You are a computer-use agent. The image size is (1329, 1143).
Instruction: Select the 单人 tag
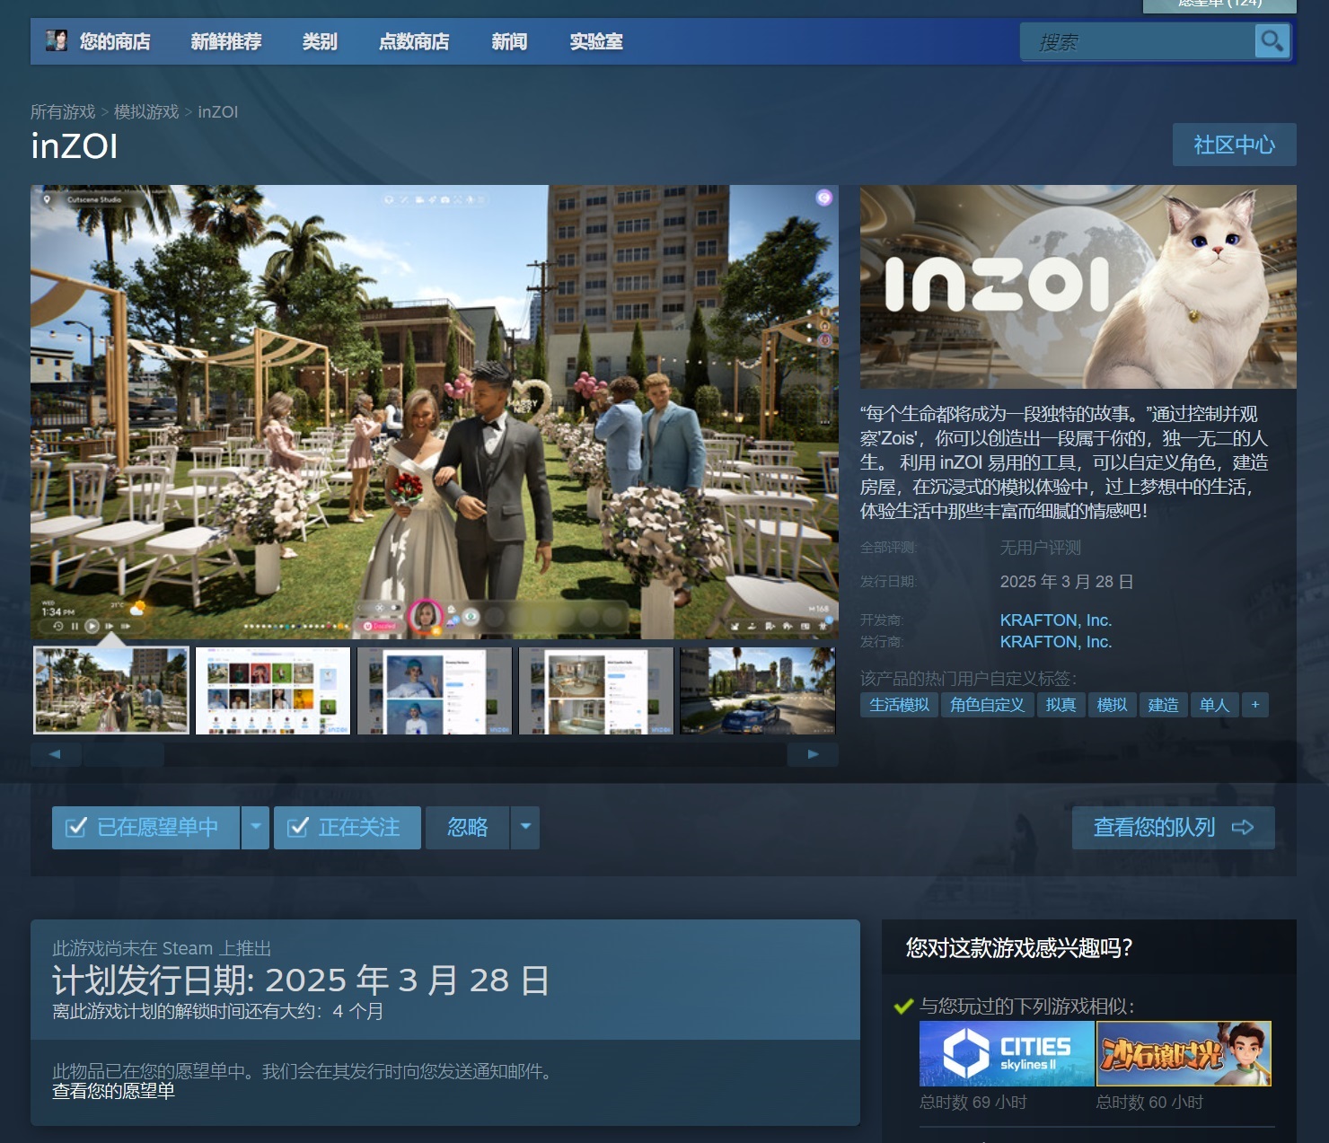click(x=1214, y=705)
